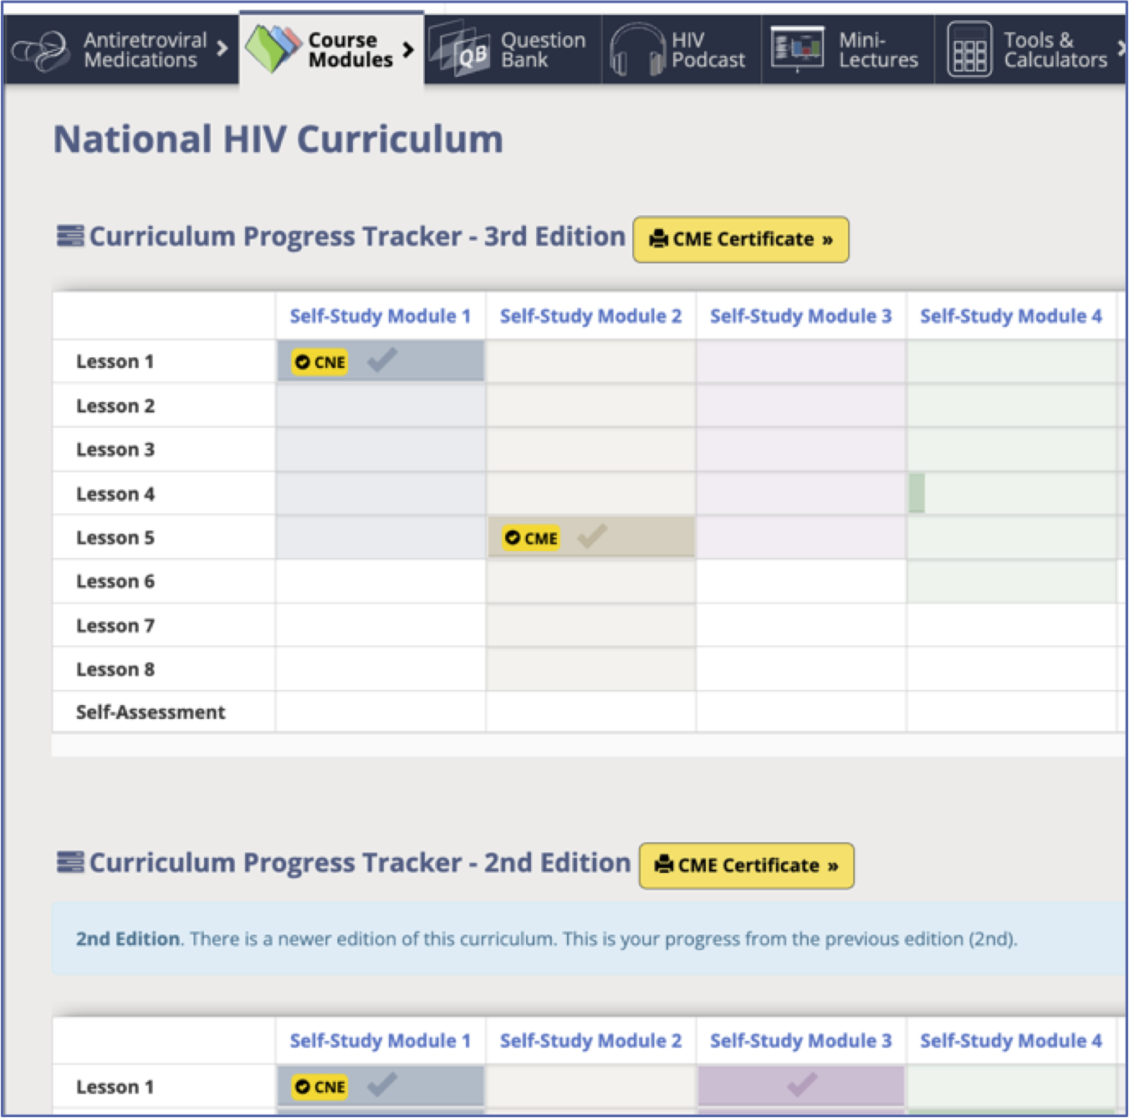Click the CNE badge in 2nd Edition Lesson 1
The height and width of the screenshot is (1118, 1129).
point(320,1087)
